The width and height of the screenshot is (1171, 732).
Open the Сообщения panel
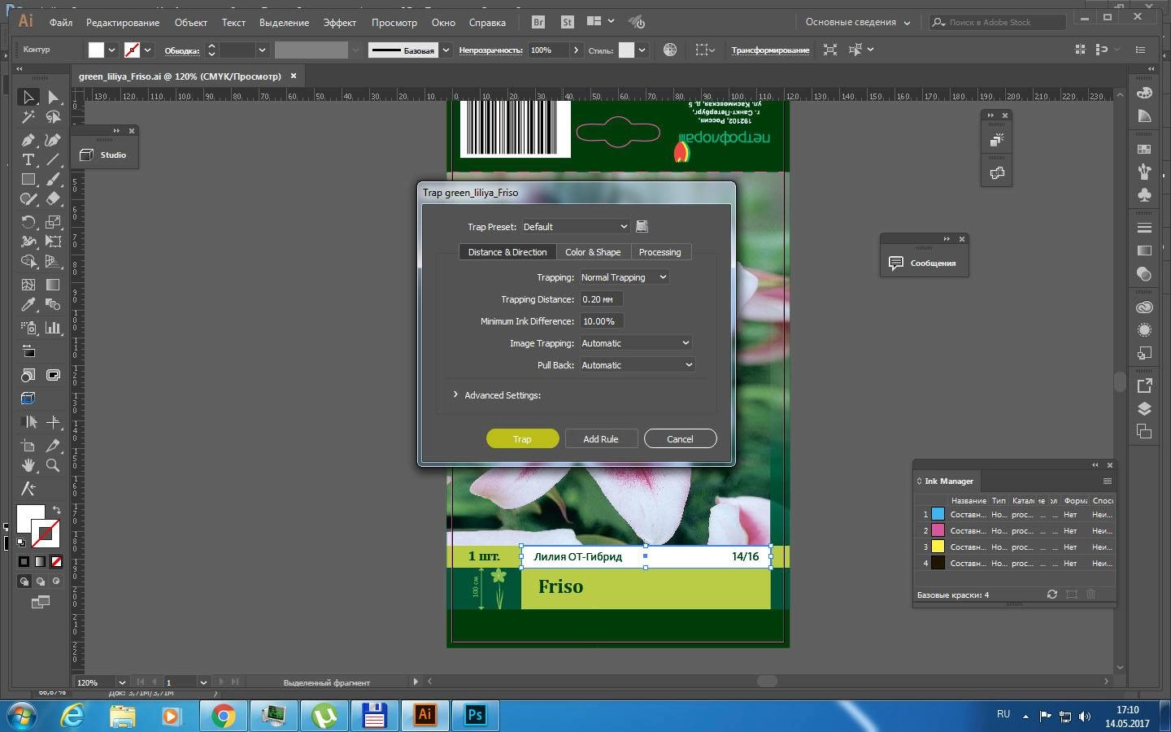tap(924, 263)
